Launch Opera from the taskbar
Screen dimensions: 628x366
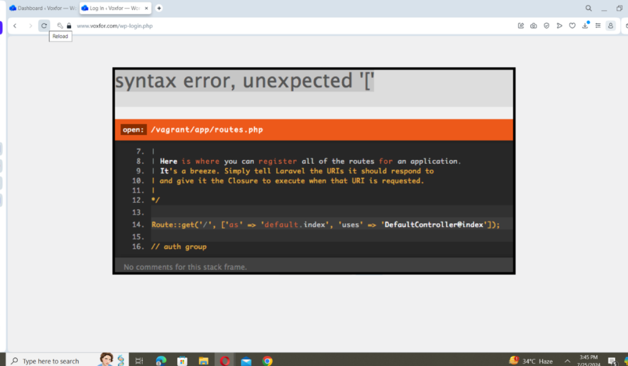pos(225,360)
